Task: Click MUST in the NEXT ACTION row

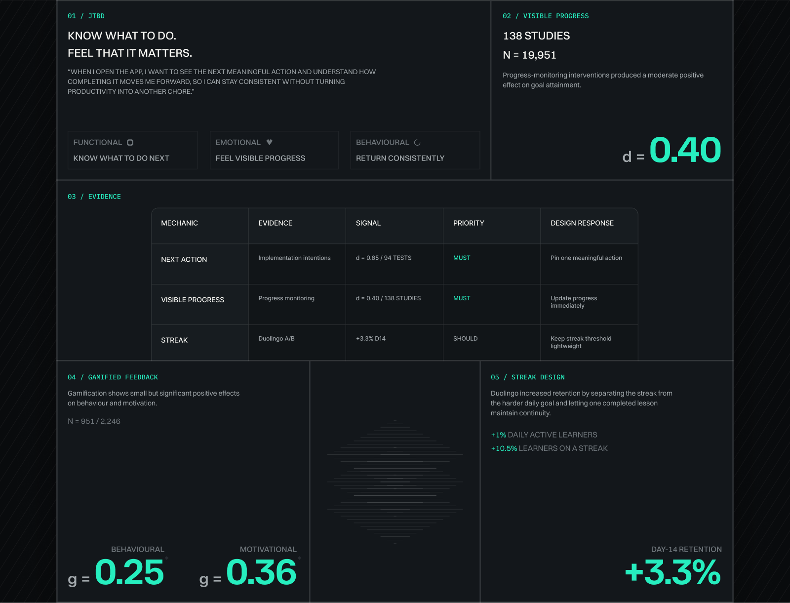Action: tap(462, 258)
